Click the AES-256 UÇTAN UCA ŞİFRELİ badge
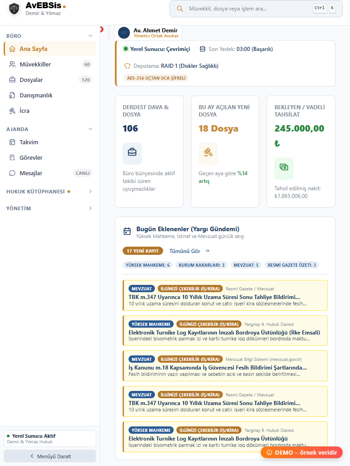This screenshot has height=466, width=350. point(156,78)
